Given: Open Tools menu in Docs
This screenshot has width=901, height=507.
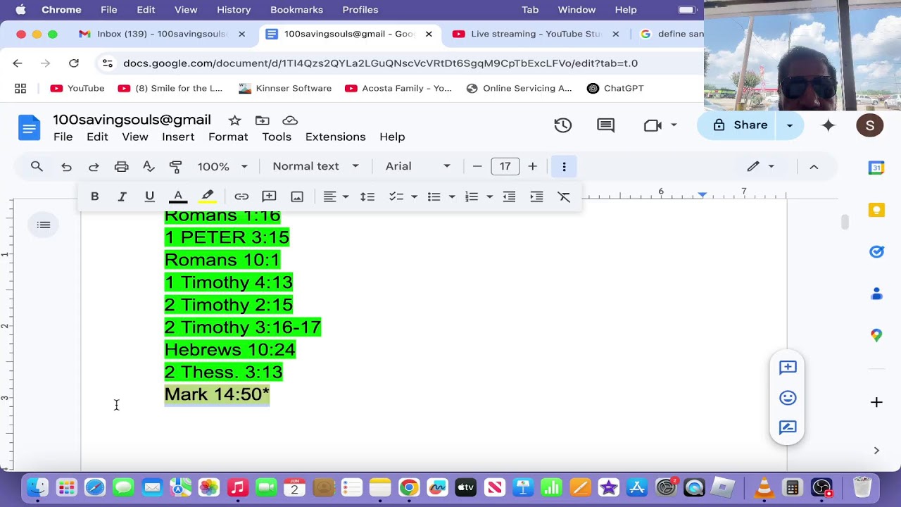Looking at the screenshot, I should pos(277,137).
